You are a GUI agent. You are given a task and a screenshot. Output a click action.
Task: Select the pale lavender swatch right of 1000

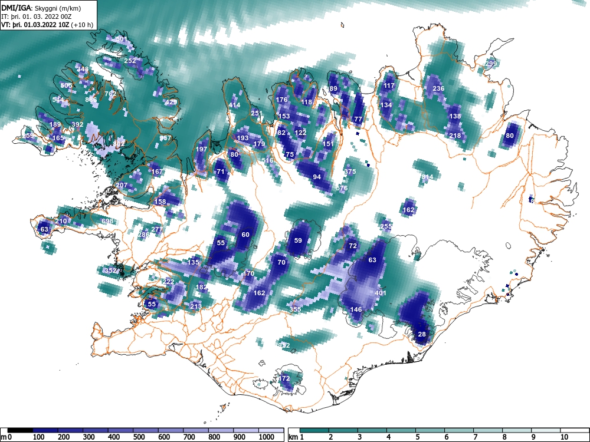pos(271,430)
